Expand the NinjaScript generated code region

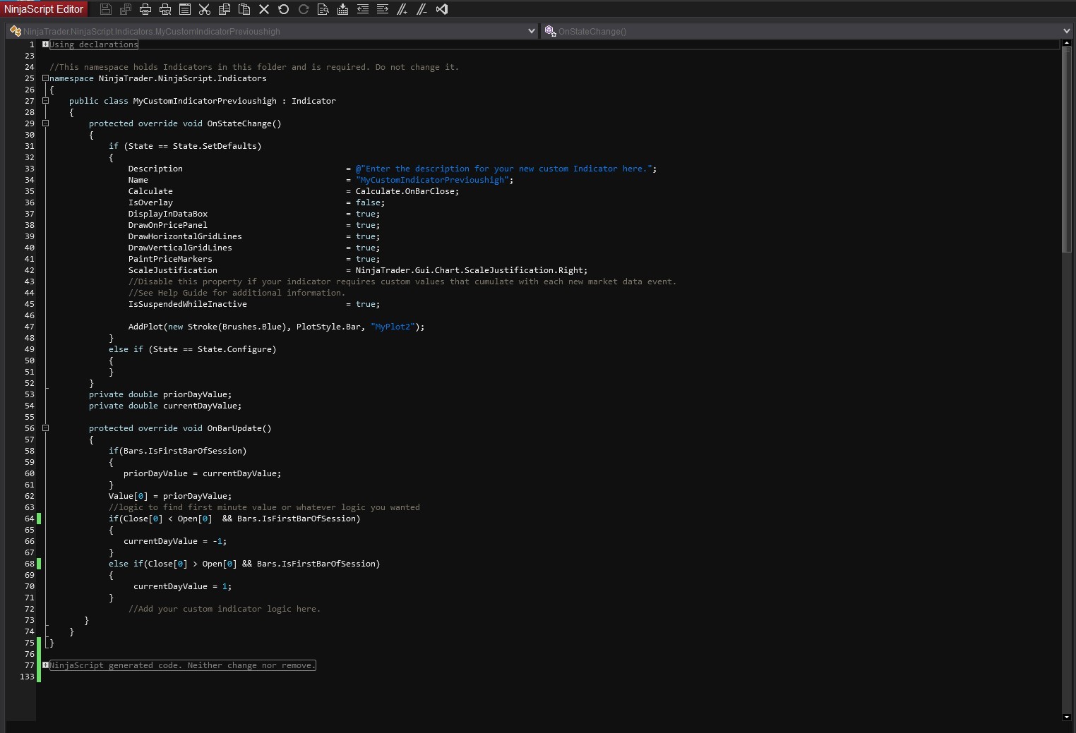[45, 665]
